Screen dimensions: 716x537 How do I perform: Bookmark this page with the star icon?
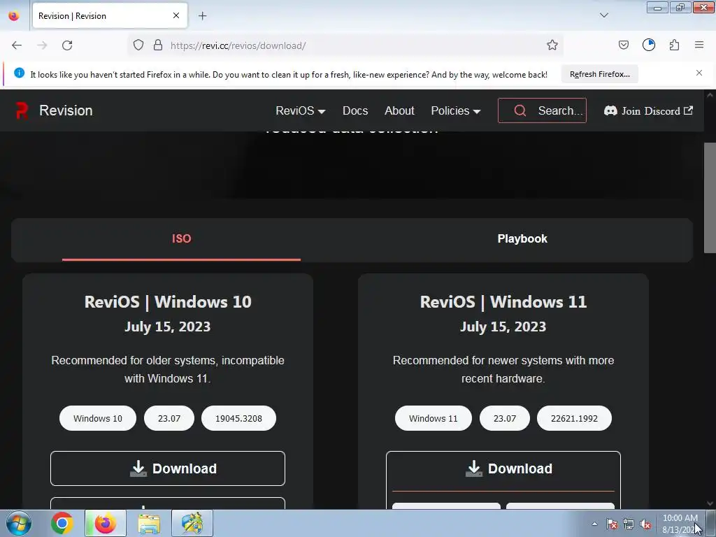click(x=552, y=45)
